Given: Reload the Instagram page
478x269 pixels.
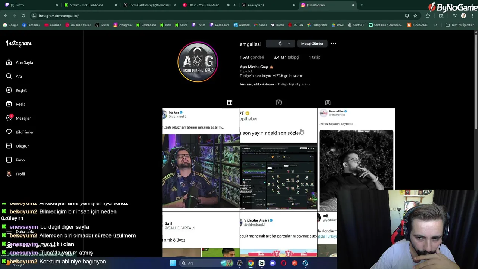Looking at the screenshot, I should point(23,16).
